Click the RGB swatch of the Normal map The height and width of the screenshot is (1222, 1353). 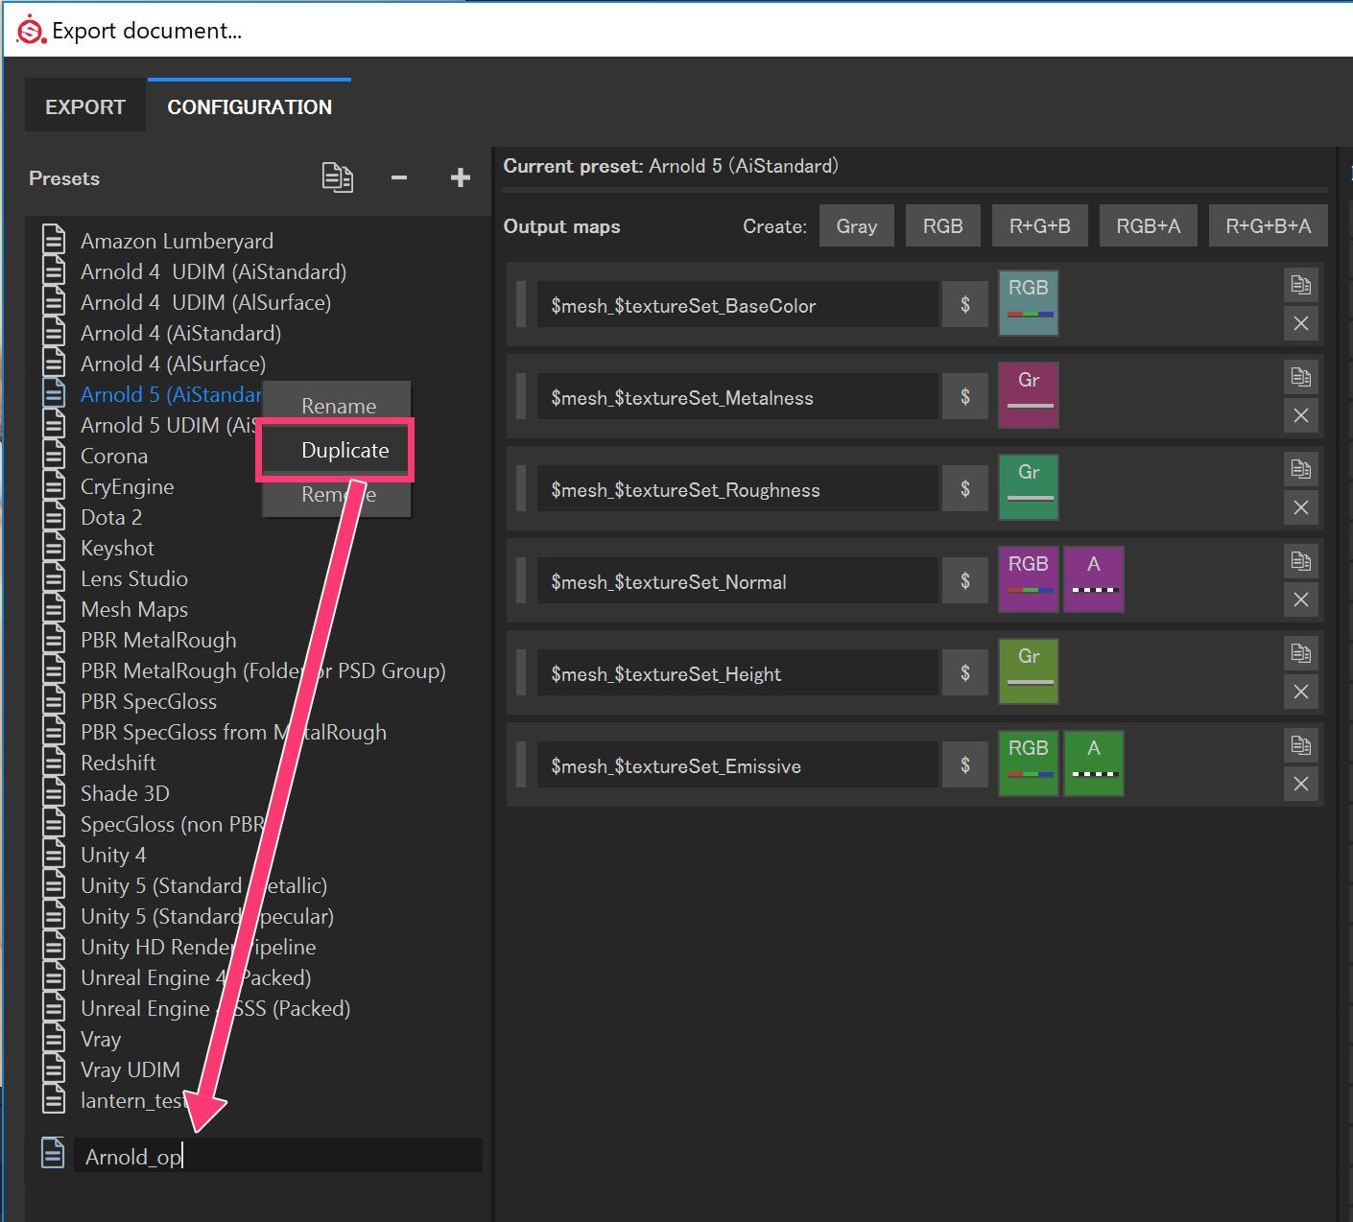click(1029, 579)
